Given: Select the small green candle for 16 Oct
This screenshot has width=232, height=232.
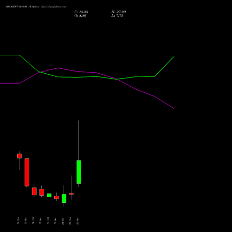Looking at the screenshot, I should tap(49, 195).
